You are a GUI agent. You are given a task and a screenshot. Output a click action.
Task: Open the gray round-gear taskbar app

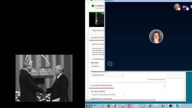150,106
